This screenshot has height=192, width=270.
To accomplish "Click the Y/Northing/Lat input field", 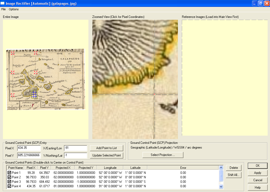I will coord(75,155).
